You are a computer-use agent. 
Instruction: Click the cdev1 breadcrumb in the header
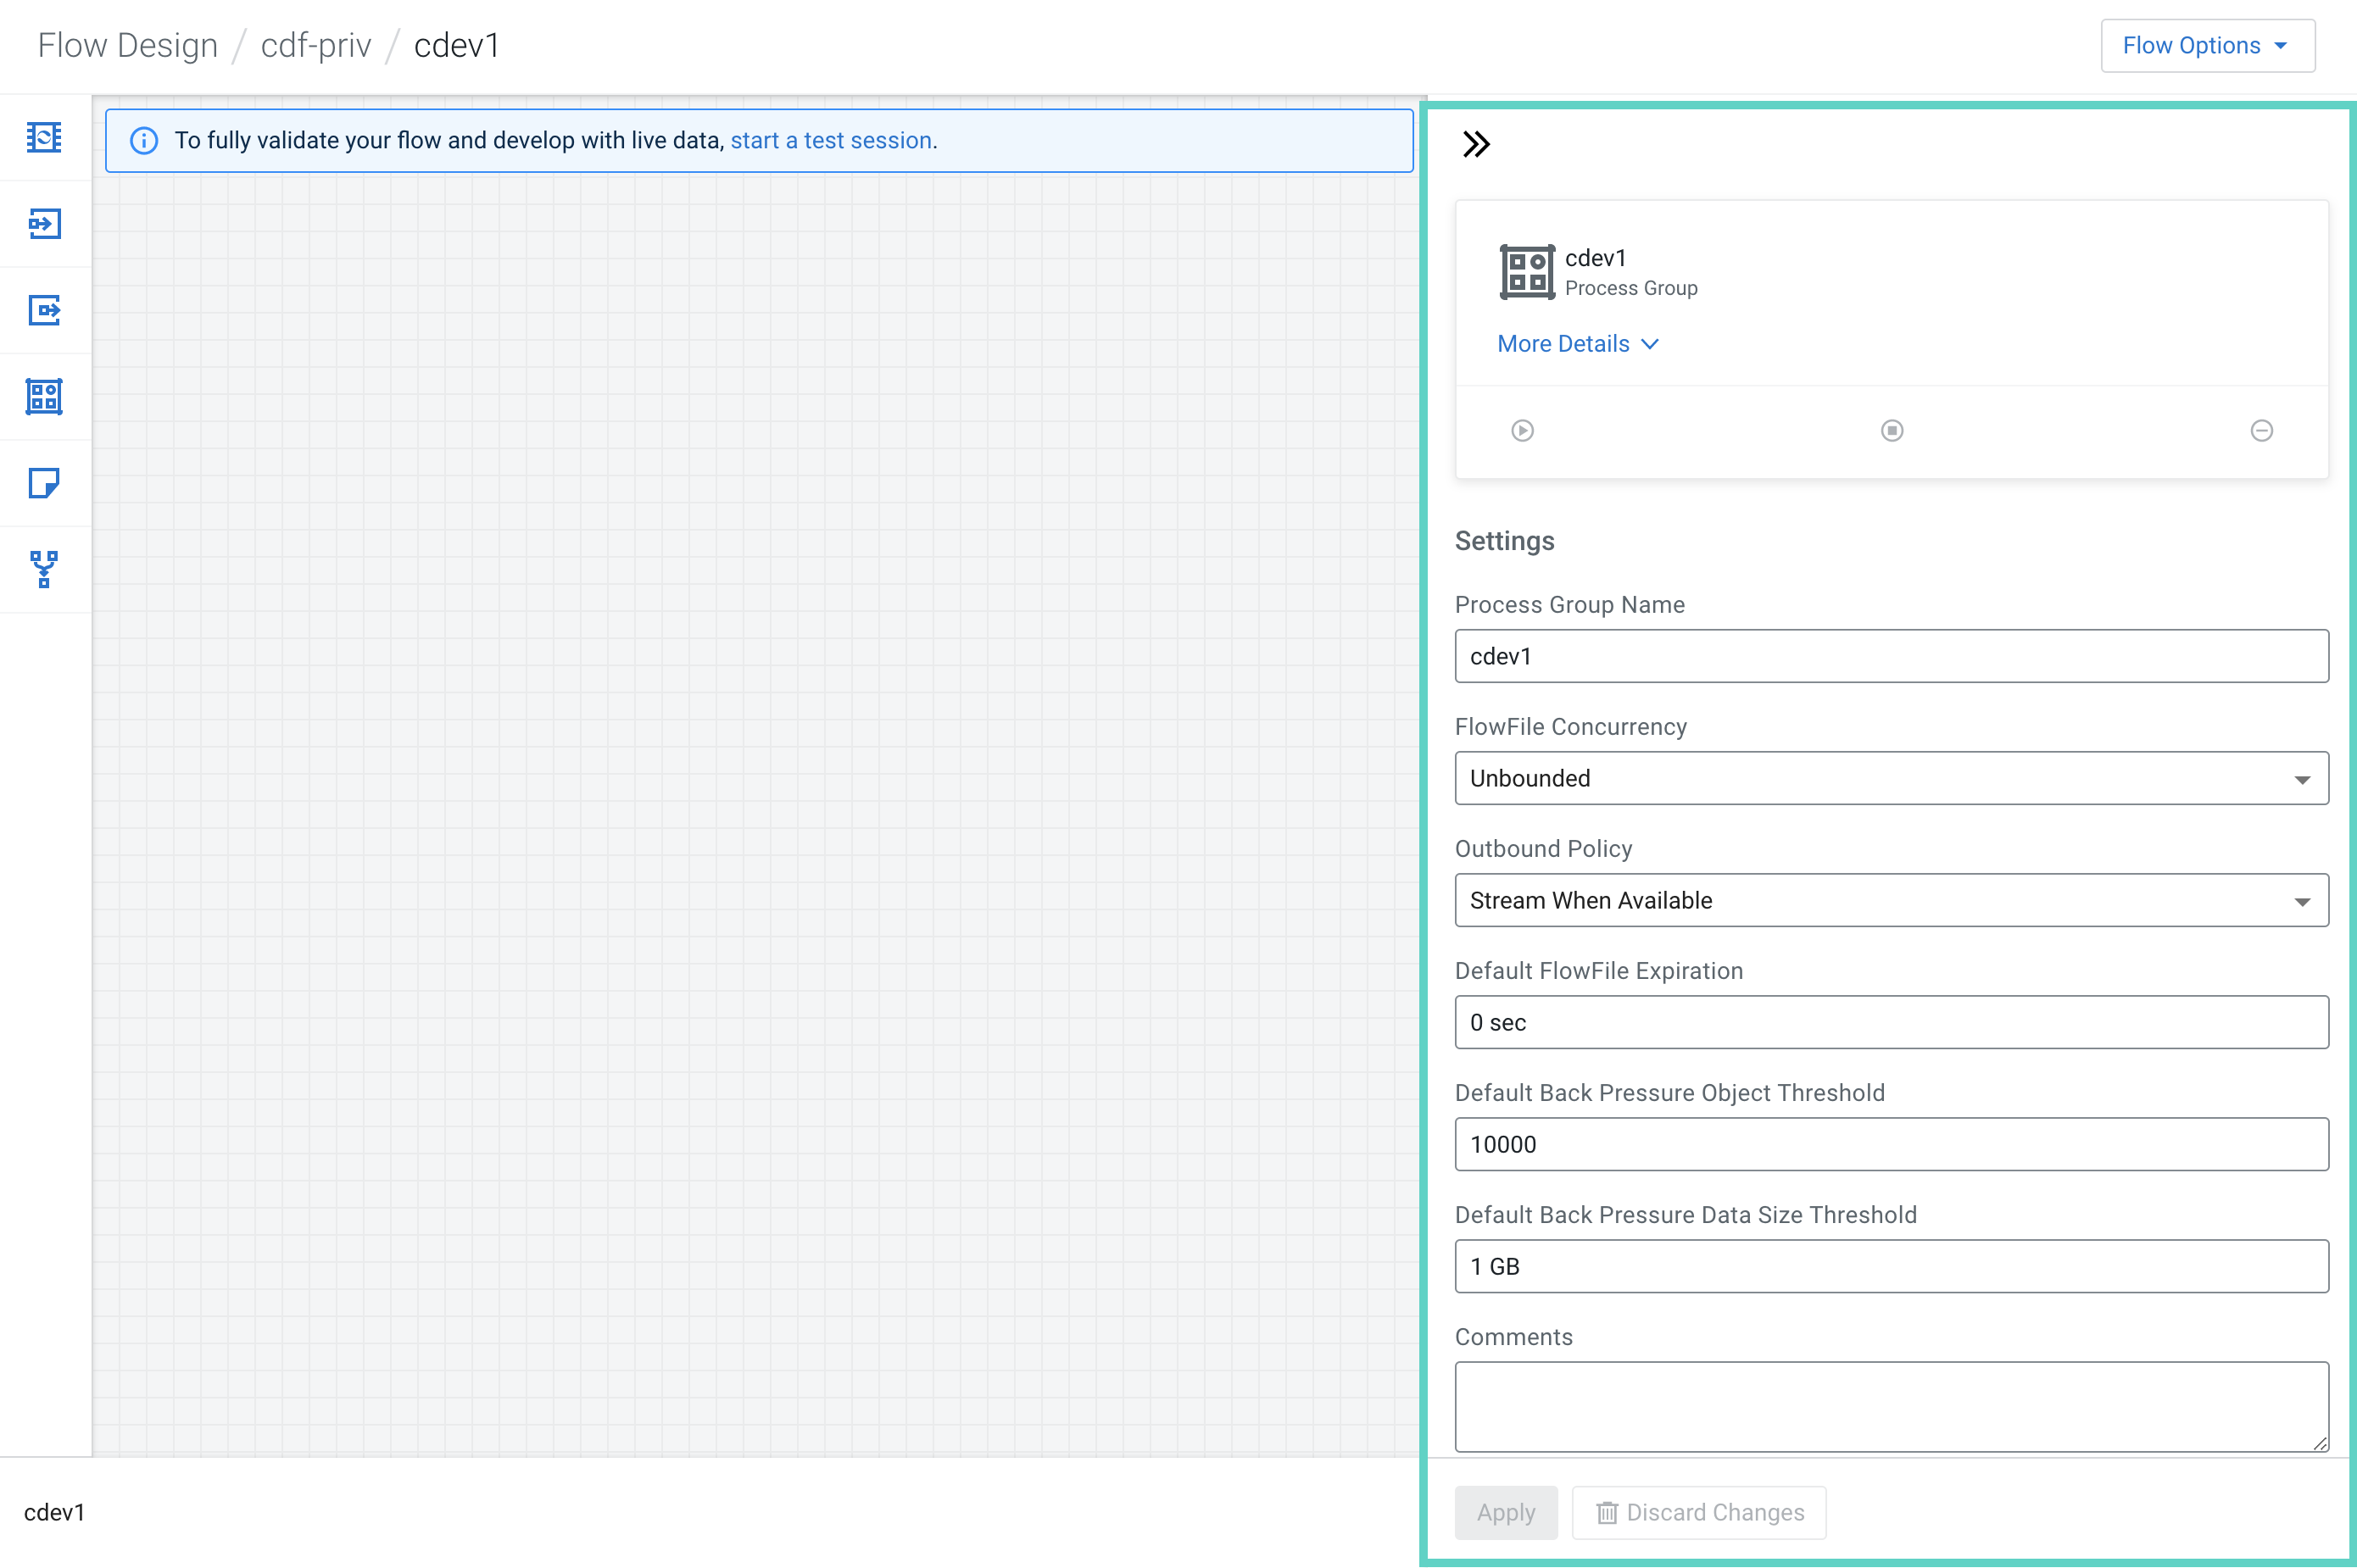456,46
